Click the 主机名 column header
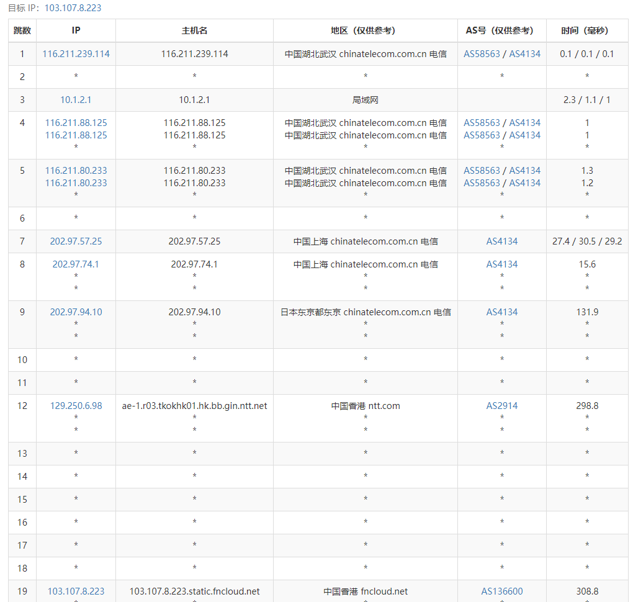The image size is (633, 602). point(194,30)
